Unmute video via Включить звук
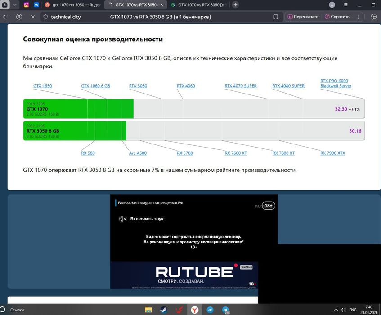This screenshot has height=315, width=381. click(141, 219)
